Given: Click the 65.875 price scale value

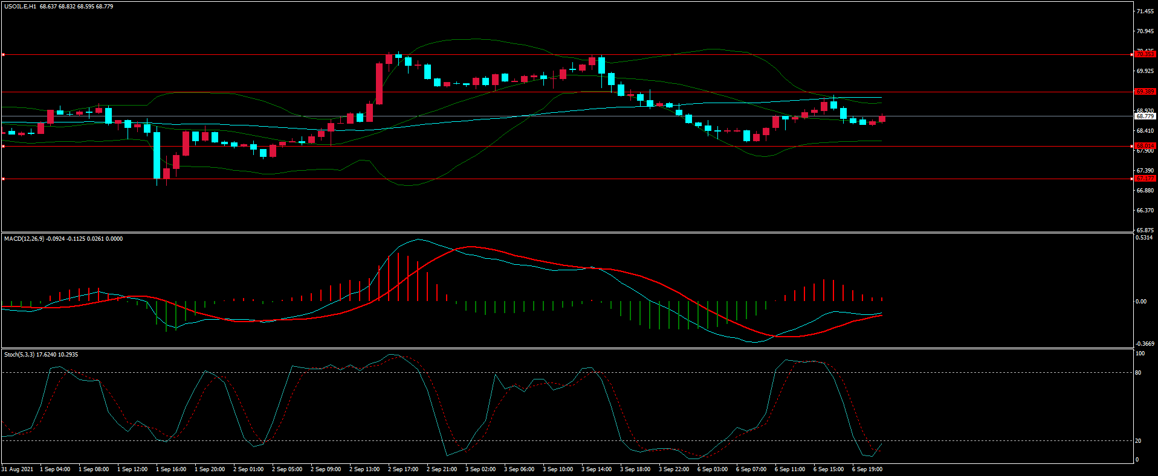Looking at the screenshot, I should click(1145, 230).
